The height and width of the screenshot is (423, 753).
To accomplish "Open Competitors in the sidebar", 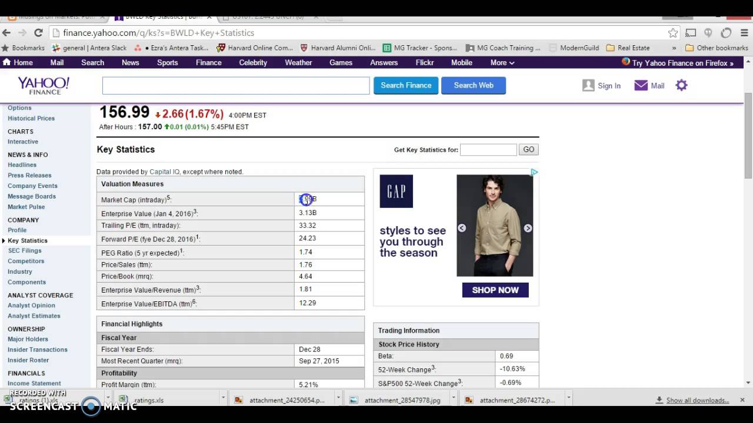I will (26, 261).
